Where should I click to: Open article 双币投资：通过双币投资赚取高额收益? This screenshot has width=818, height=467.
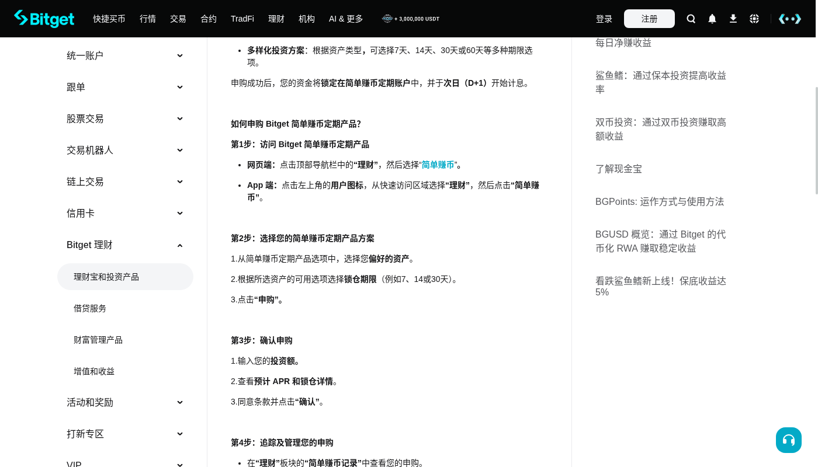click(x=661, y=129)
